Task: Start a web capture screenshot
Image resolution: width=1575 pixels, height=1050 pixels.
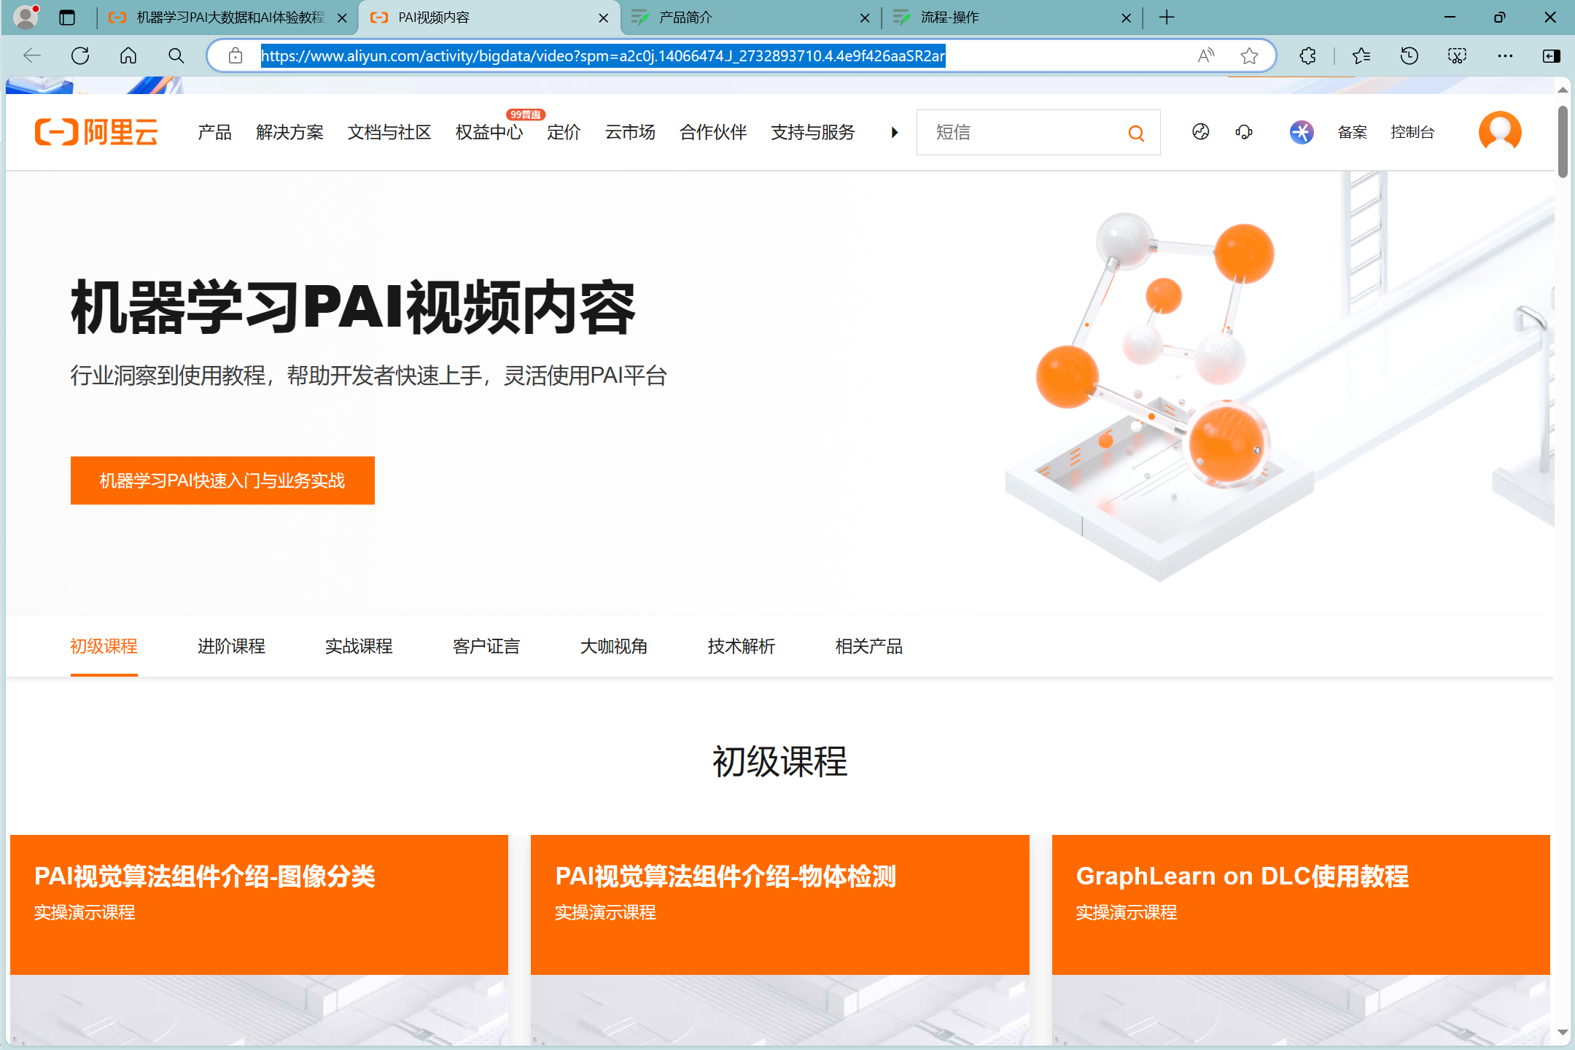Action: point(1457,55)
